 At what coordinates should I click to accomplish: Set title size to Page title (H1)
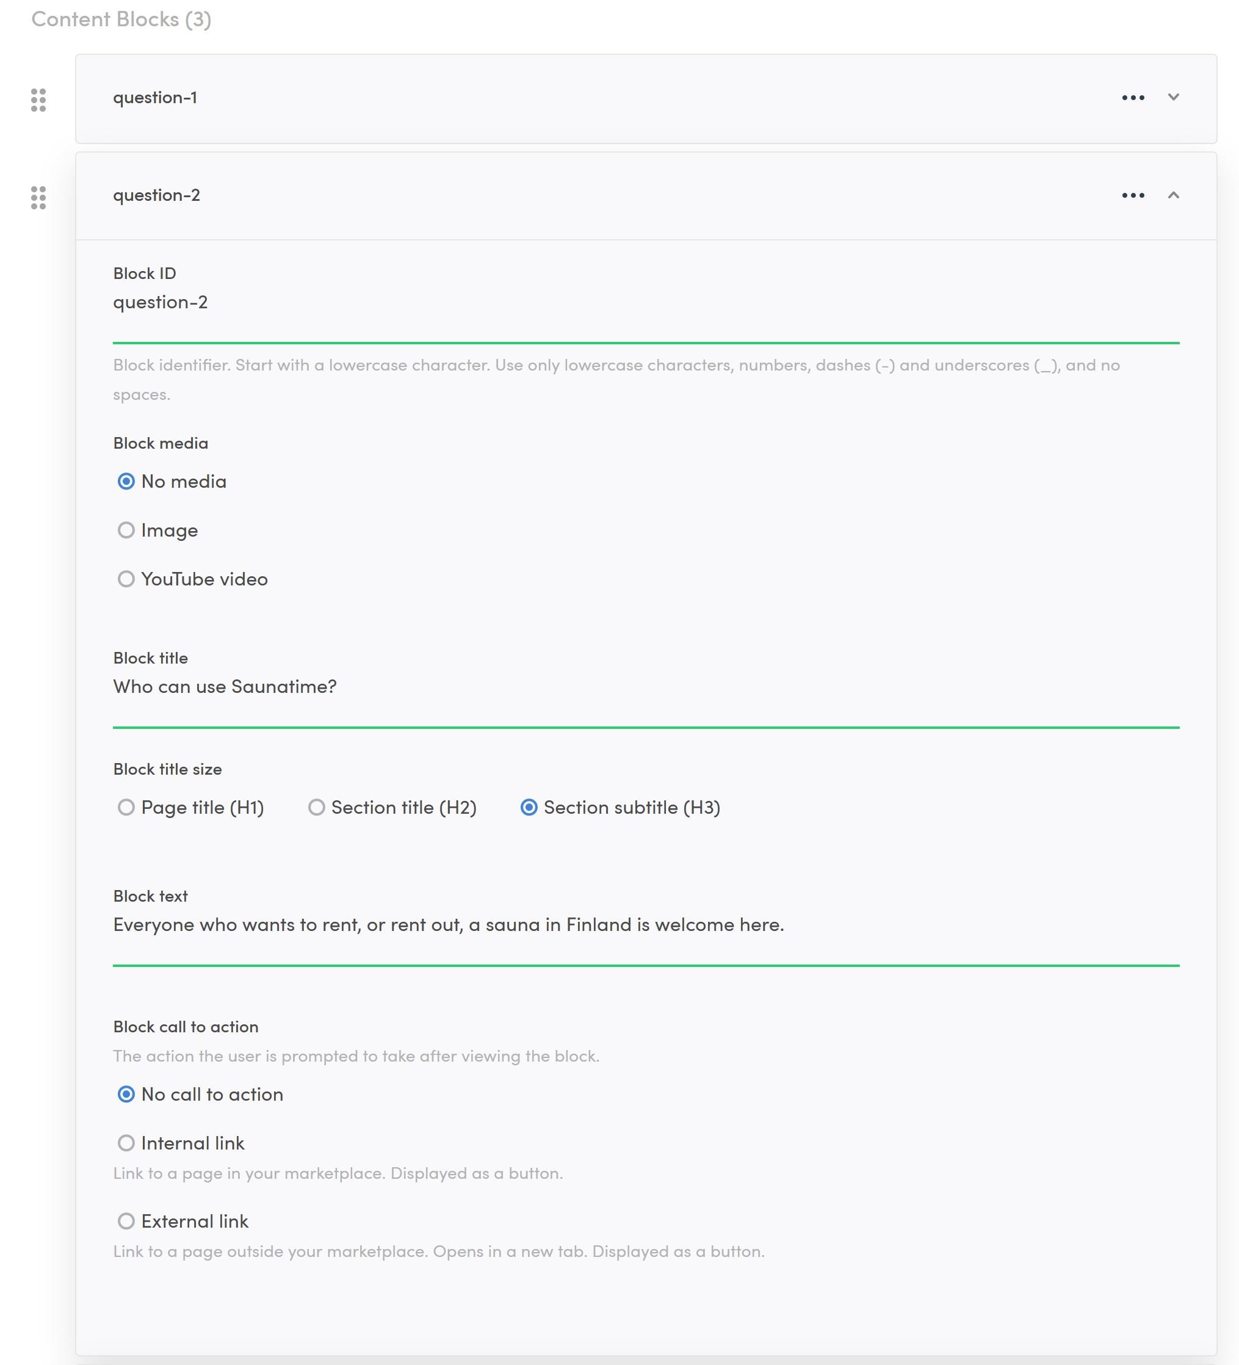[x=126, y=807]
